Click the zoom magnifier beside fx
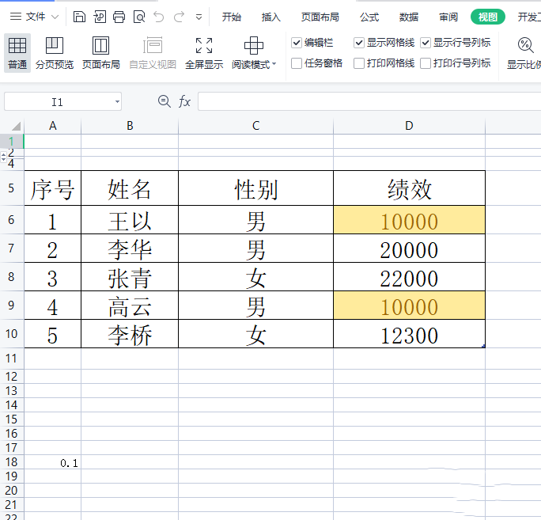 click(165, 101)
